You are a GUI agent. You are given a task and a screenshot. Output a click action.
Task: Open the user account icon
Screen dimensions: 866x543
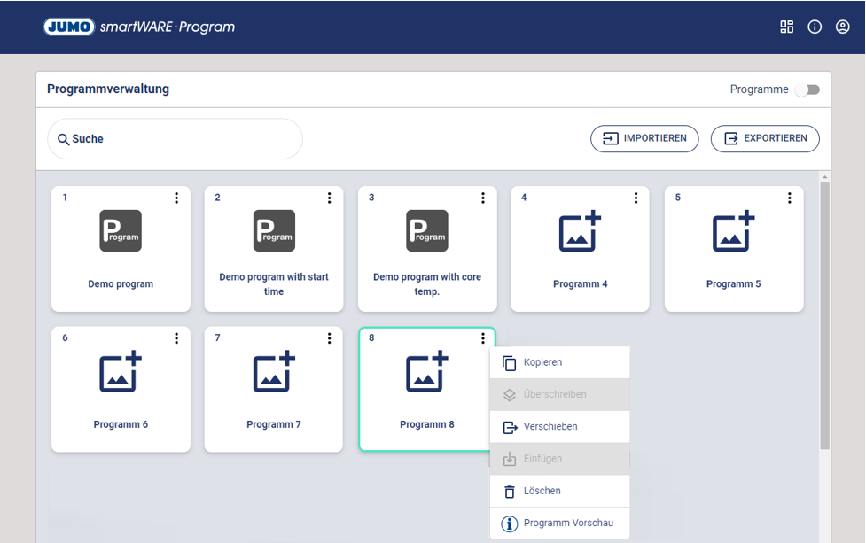click(842, 27)
